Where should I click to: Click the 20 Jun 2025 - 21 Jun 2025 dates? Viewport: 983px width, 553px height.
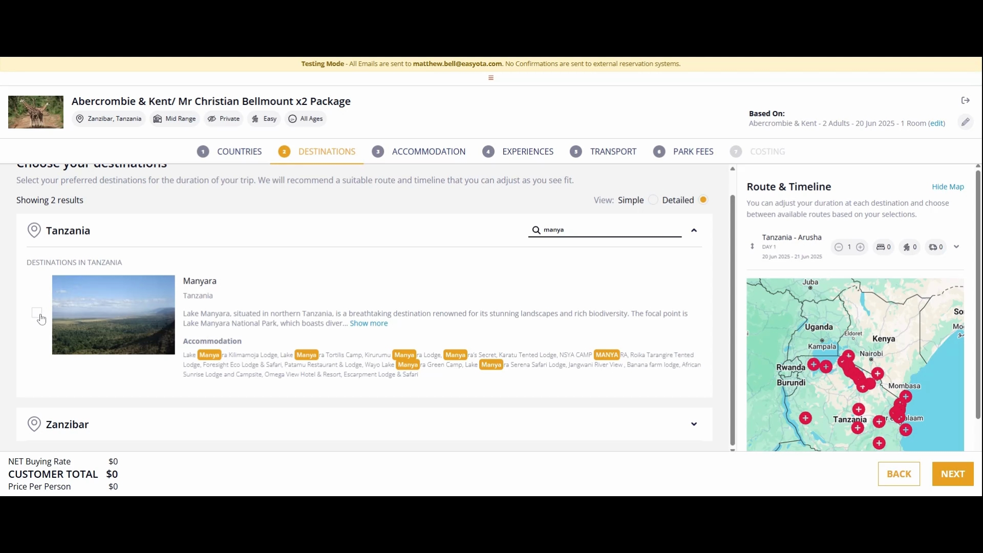tap(792, 257)
